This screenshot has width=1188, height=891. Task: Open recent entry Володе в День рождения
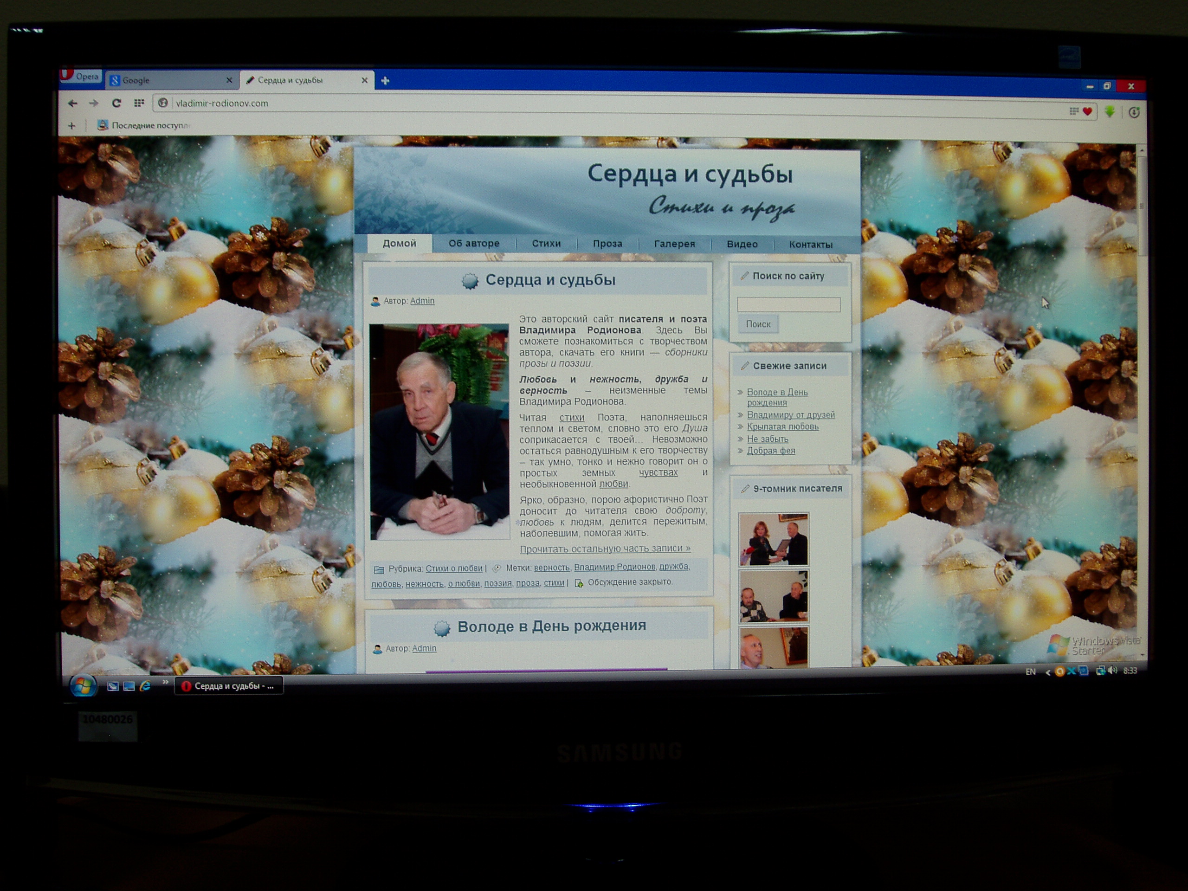(777, 397)
